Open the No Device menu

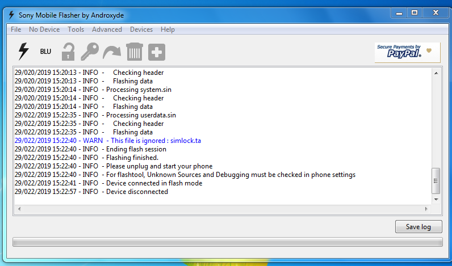(44, 29)
